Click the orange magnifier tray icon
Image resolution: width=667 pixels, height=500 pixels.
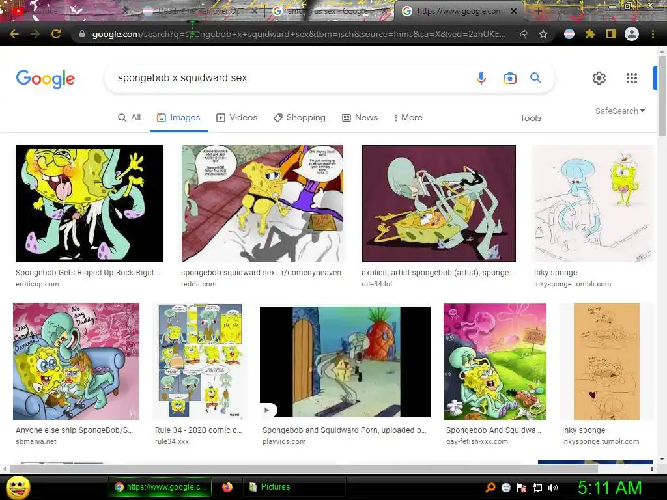490,488
